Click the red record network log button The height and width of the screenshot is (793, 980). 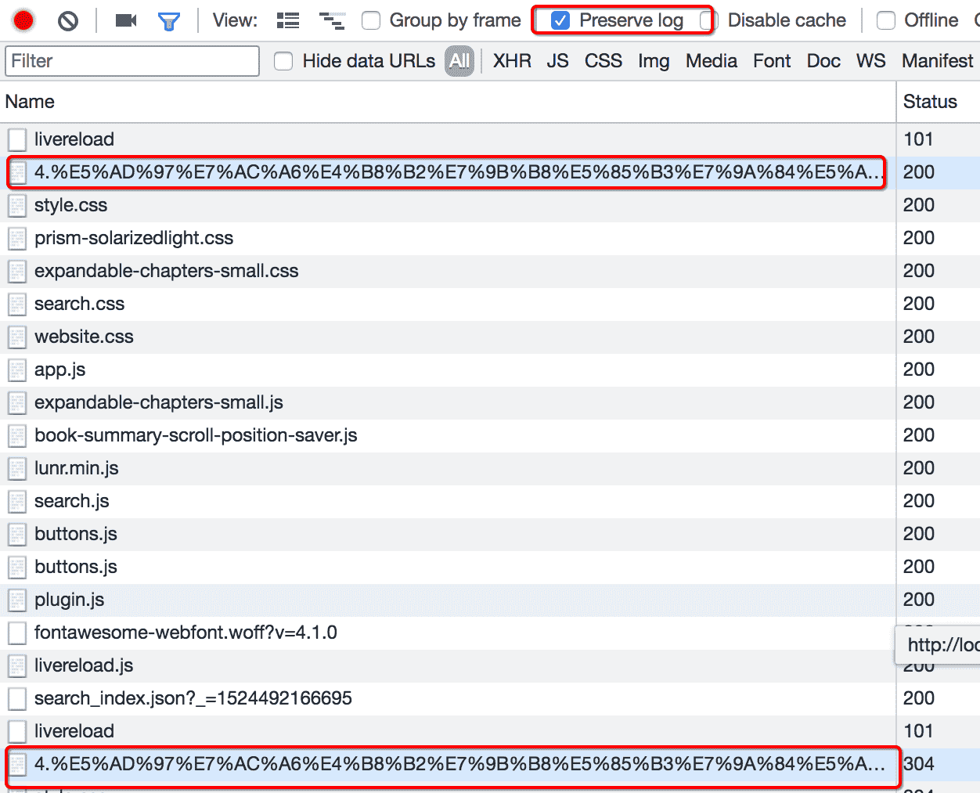coord(23,20)
